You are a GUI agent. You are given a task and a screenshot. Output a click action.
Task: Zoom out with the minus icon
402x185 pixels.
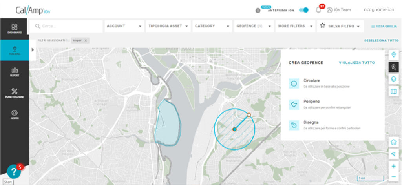[x=393, y=176]
